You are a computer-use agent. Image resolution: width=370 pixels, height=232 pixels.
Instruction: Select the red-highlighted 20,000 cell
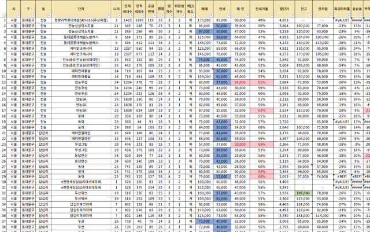[x=240, y=145]
